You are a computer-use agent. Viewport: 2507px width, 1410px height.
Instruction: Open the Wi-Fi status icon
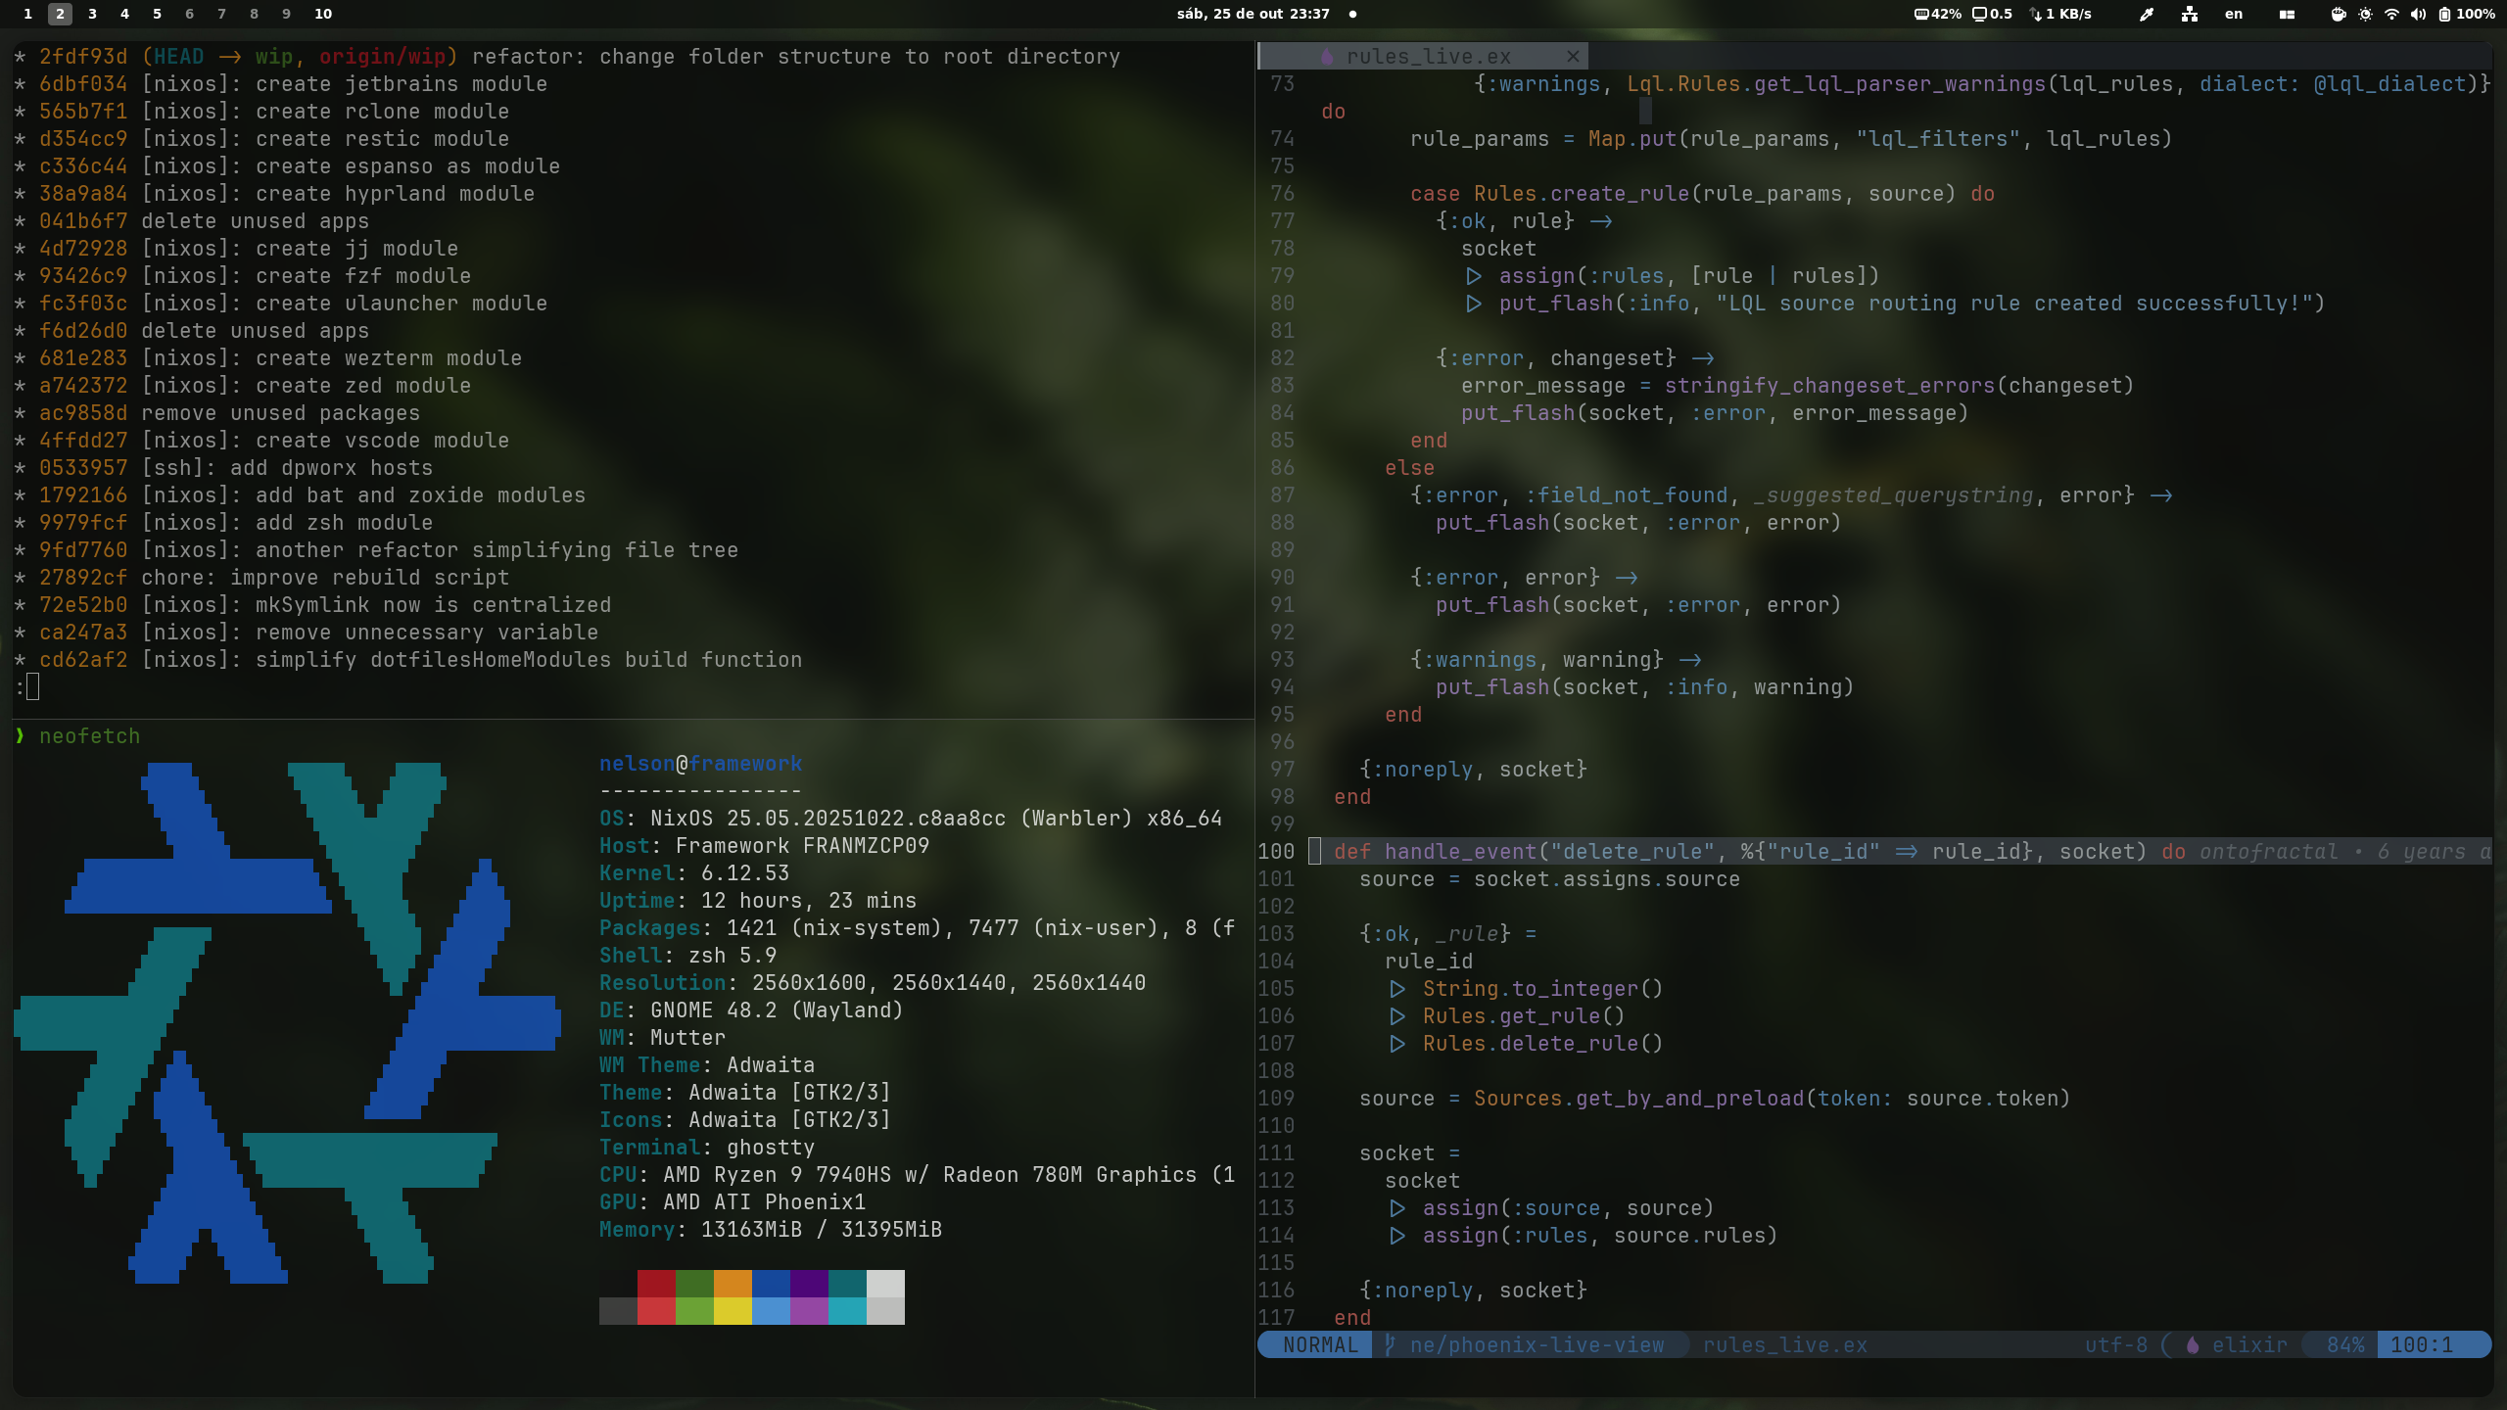2391,14
